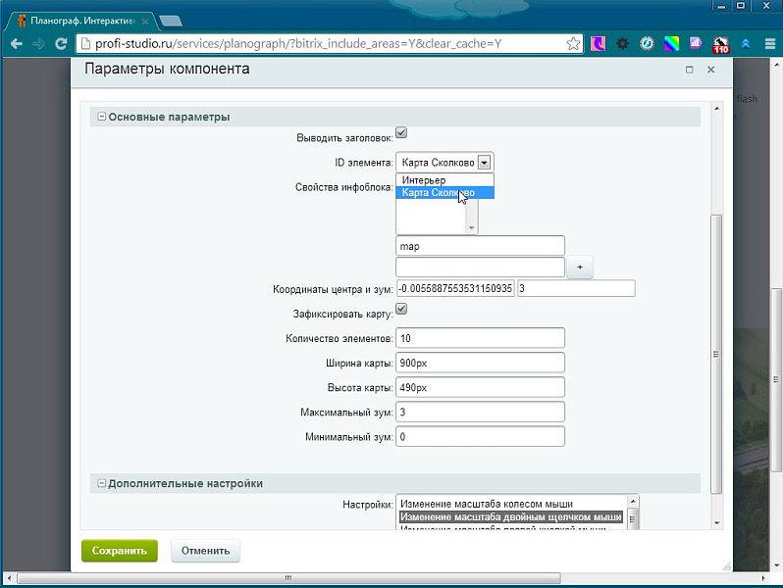Add a property field with the plus button
783x588 pixels.
click(x=579, y=267)
